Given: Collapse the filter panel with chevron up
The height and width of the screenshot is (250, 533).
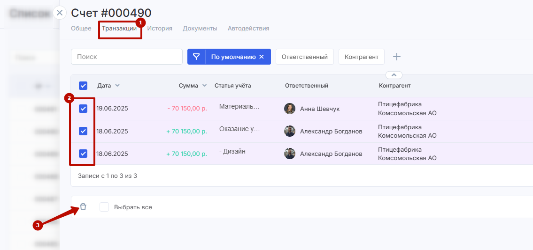Looking at the screenshot, I should tap(394, 75).
